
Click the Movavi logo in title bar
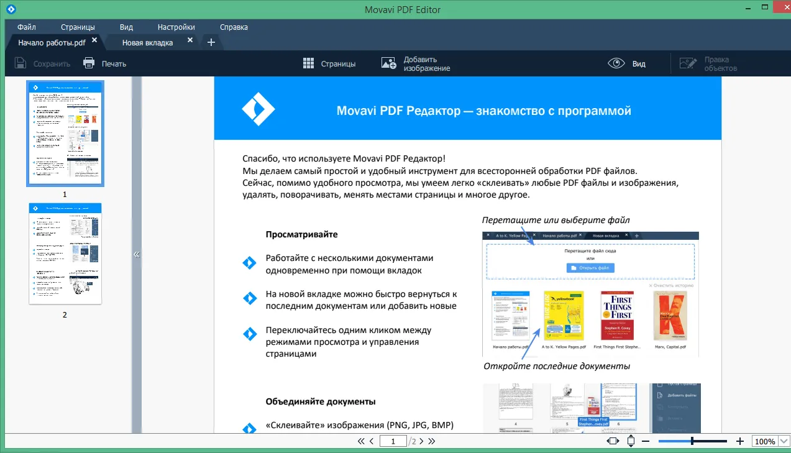click(x=11, y=9)
